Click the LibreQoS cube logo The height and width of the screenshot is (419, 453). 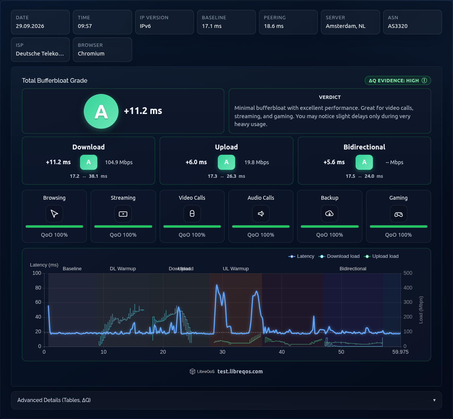pyautogui.click(x=193, y=371)
